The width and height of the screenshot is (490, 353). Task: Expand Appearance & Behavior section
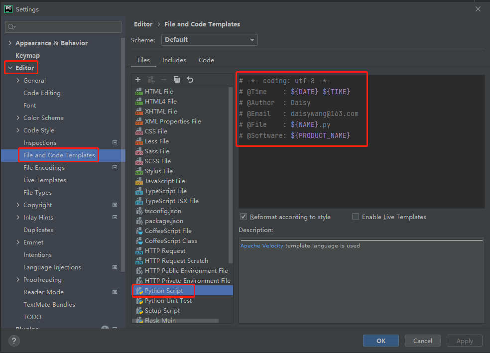click(x=10, y=43)
